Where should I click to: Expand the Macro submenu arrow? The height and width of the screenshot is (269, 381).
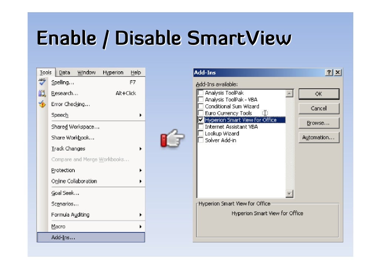tap(141, 227)
